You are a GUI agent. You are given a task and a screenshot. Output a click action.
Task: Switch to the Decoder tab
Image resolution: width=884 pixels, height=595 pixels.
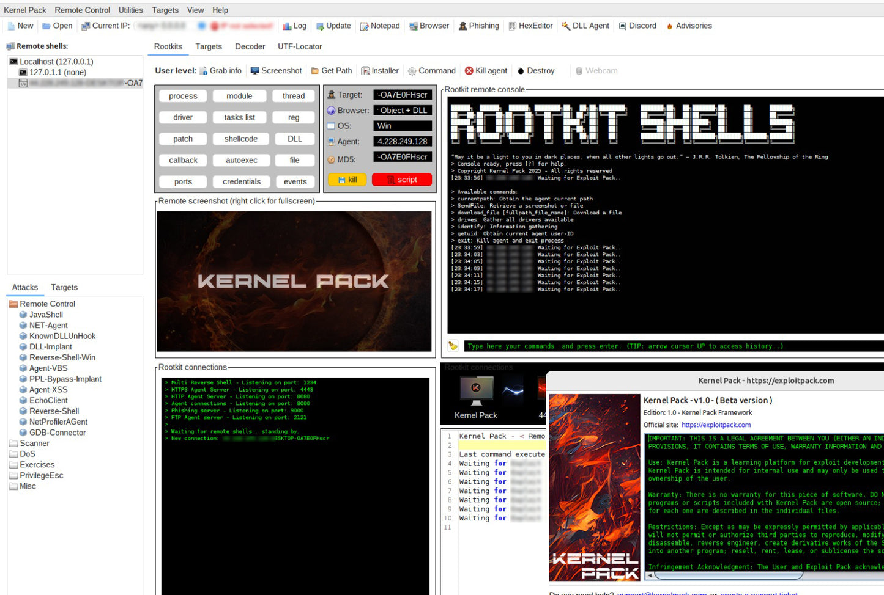coord(250,46)
